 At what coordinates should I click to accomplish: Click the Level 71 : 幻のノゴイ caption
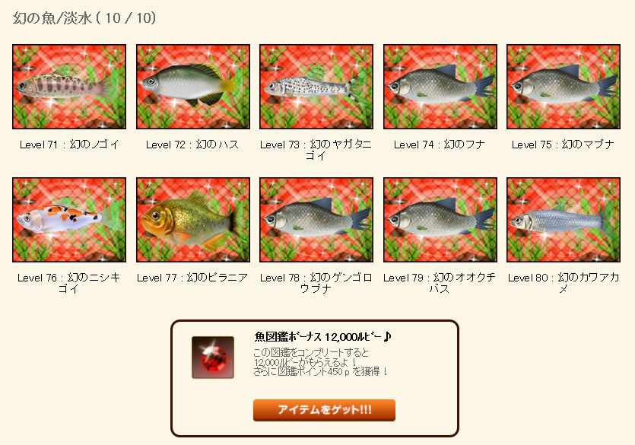[69, 145]
